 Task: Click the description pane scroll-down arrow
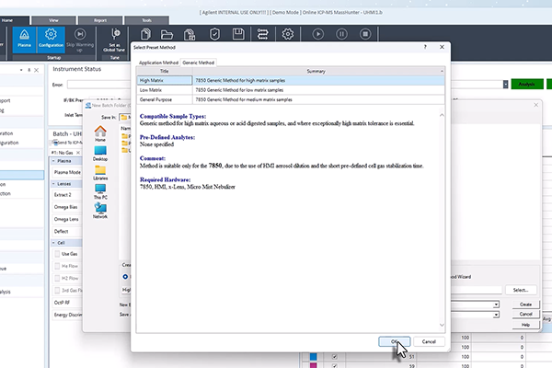[x=442, y=325]
